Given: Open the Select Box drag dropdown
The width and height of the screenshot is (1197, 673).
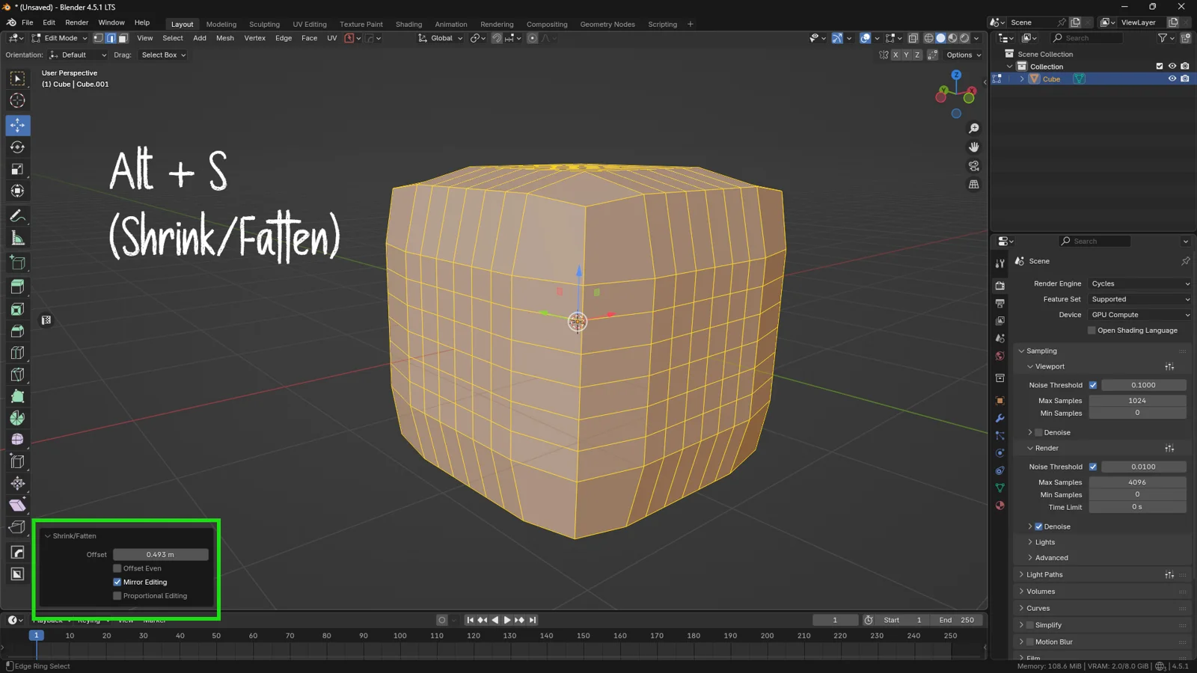Looking at the screenshot, I should click(163, 55).
